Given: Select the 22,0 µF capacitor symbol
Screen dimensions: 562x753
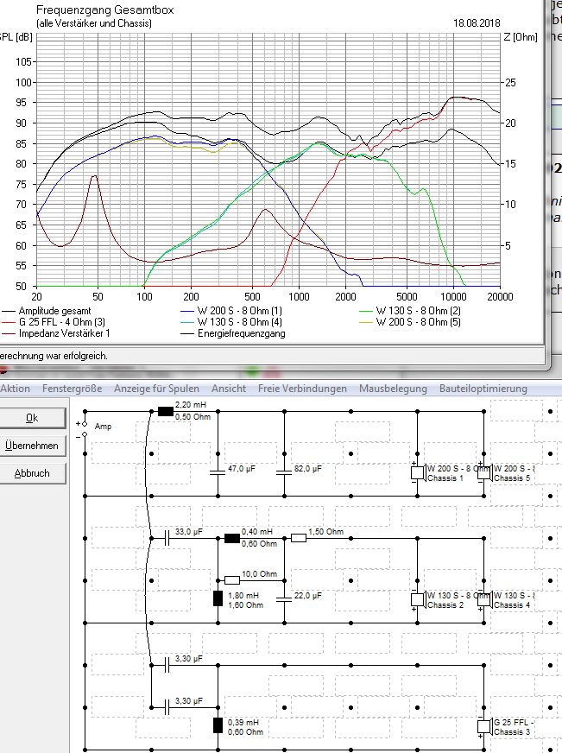Looking at the screenshot, I should 283,598.
